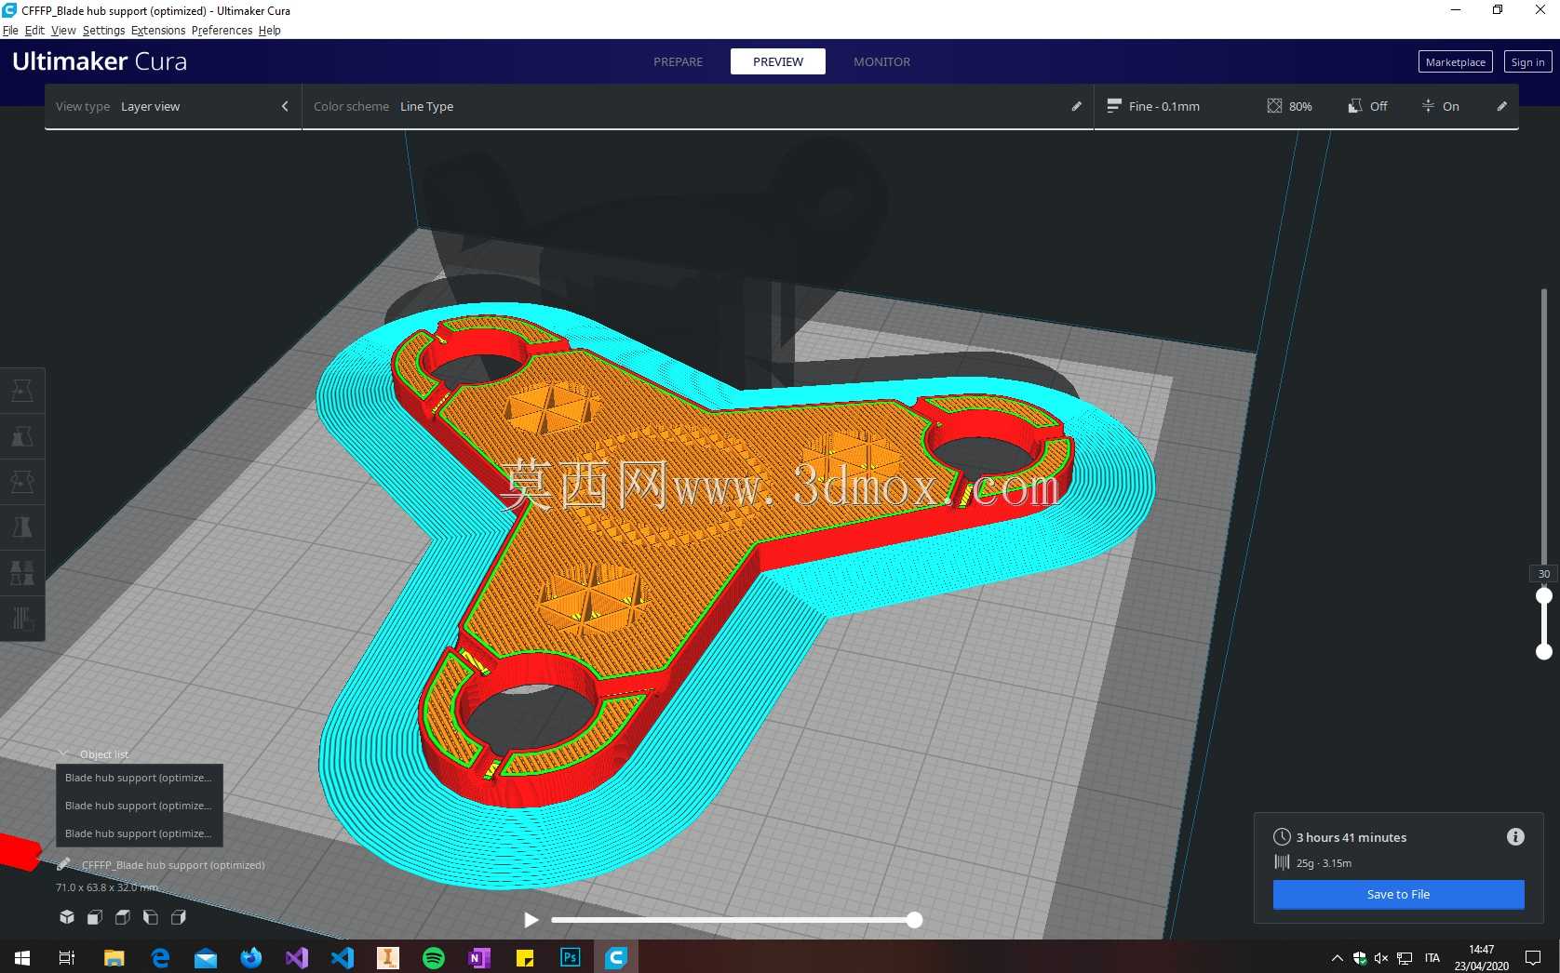Show hidden system tray icons chevron
The image size is (1560, 973).
coord(1338,957)
